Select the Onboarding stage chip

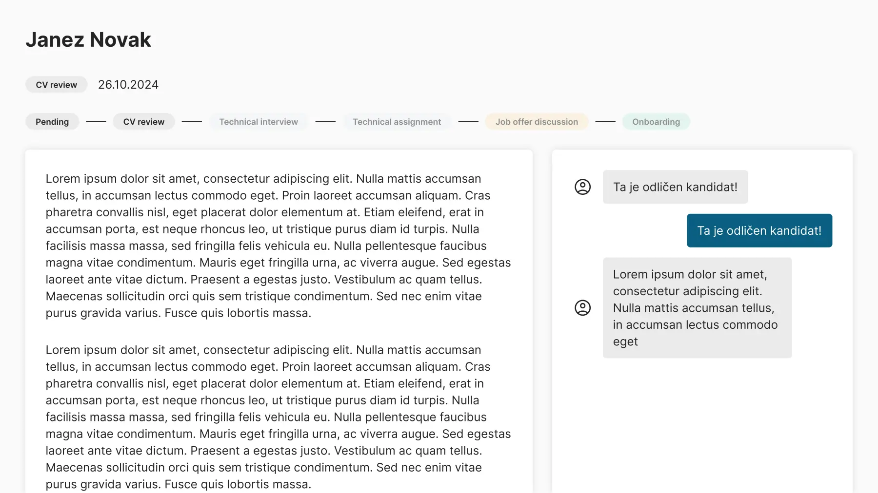[x=656, y=122]
